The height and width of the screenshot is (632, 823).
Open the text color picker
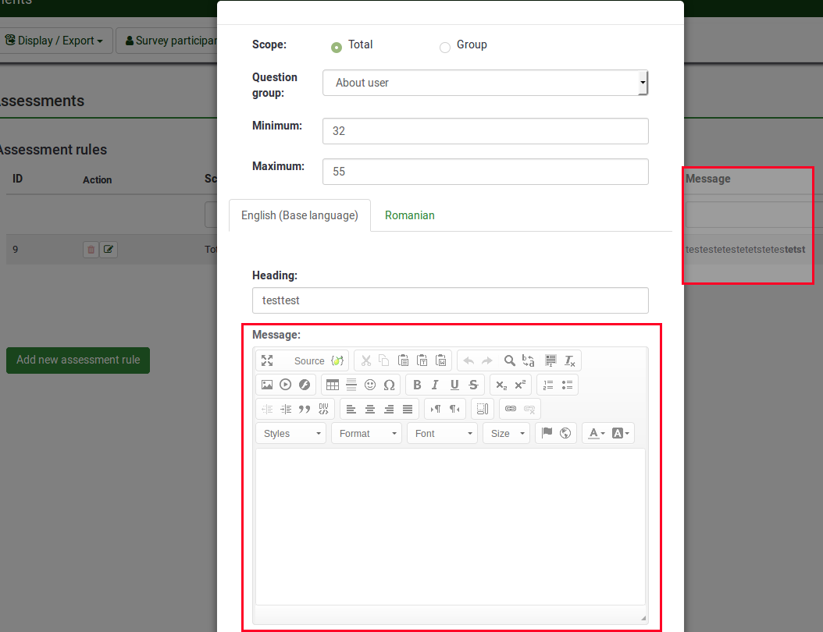(x=597, y=433)
